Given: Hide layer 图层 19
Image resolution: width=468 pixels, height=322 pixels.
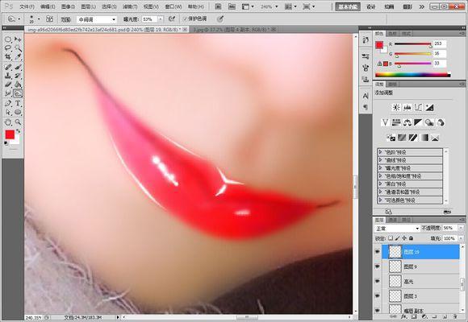Looking at the screenshot, I should (378, 252).
